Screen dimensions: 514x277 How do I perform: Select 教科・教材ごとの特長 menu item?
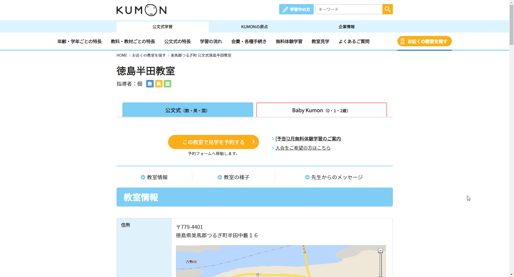point(133,41)
